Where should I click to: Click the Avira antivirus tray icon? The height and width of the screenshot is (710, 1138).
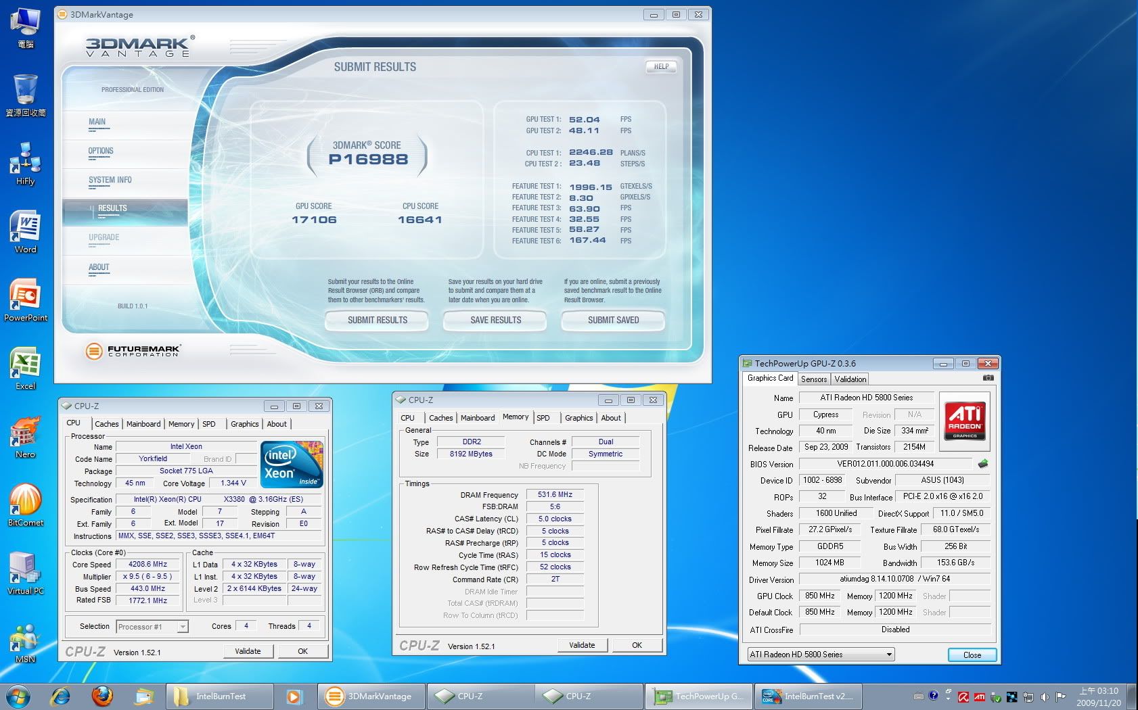point(962,696)
